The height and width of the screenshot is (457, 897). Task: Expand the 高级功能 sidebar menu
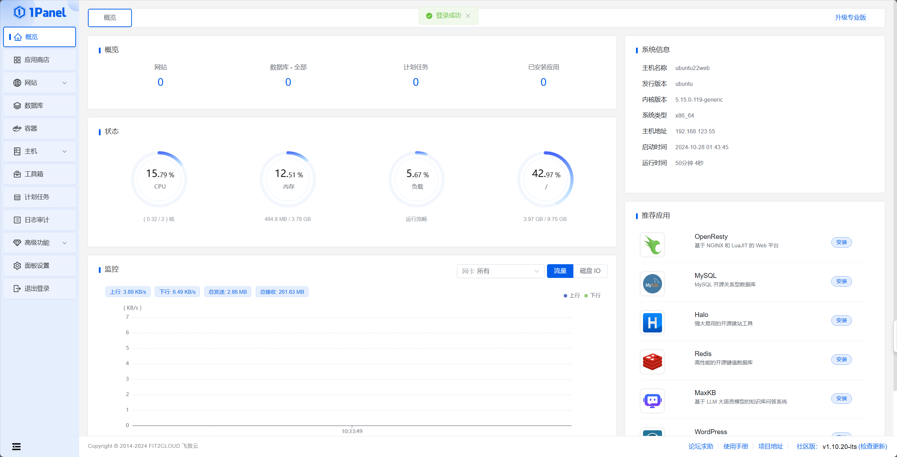[39, 243]
